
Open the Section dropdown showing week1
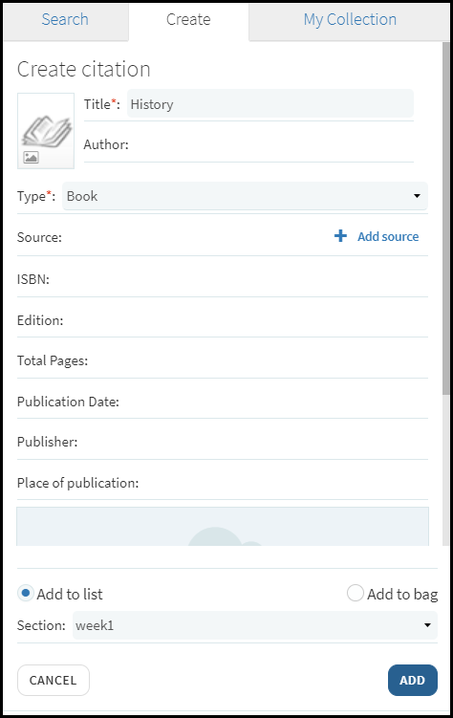(x=255, y=625)
